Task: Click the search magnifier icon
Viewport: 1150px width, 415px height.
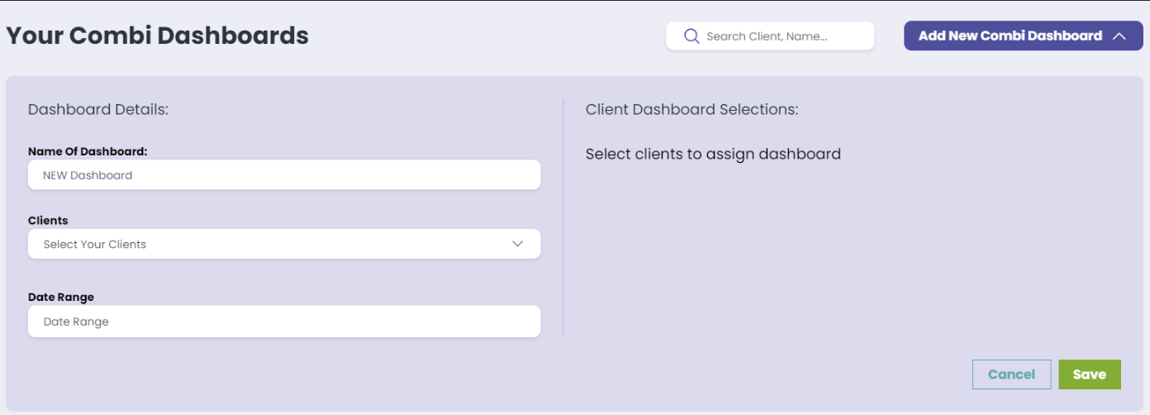Action: tap(691, 36)
